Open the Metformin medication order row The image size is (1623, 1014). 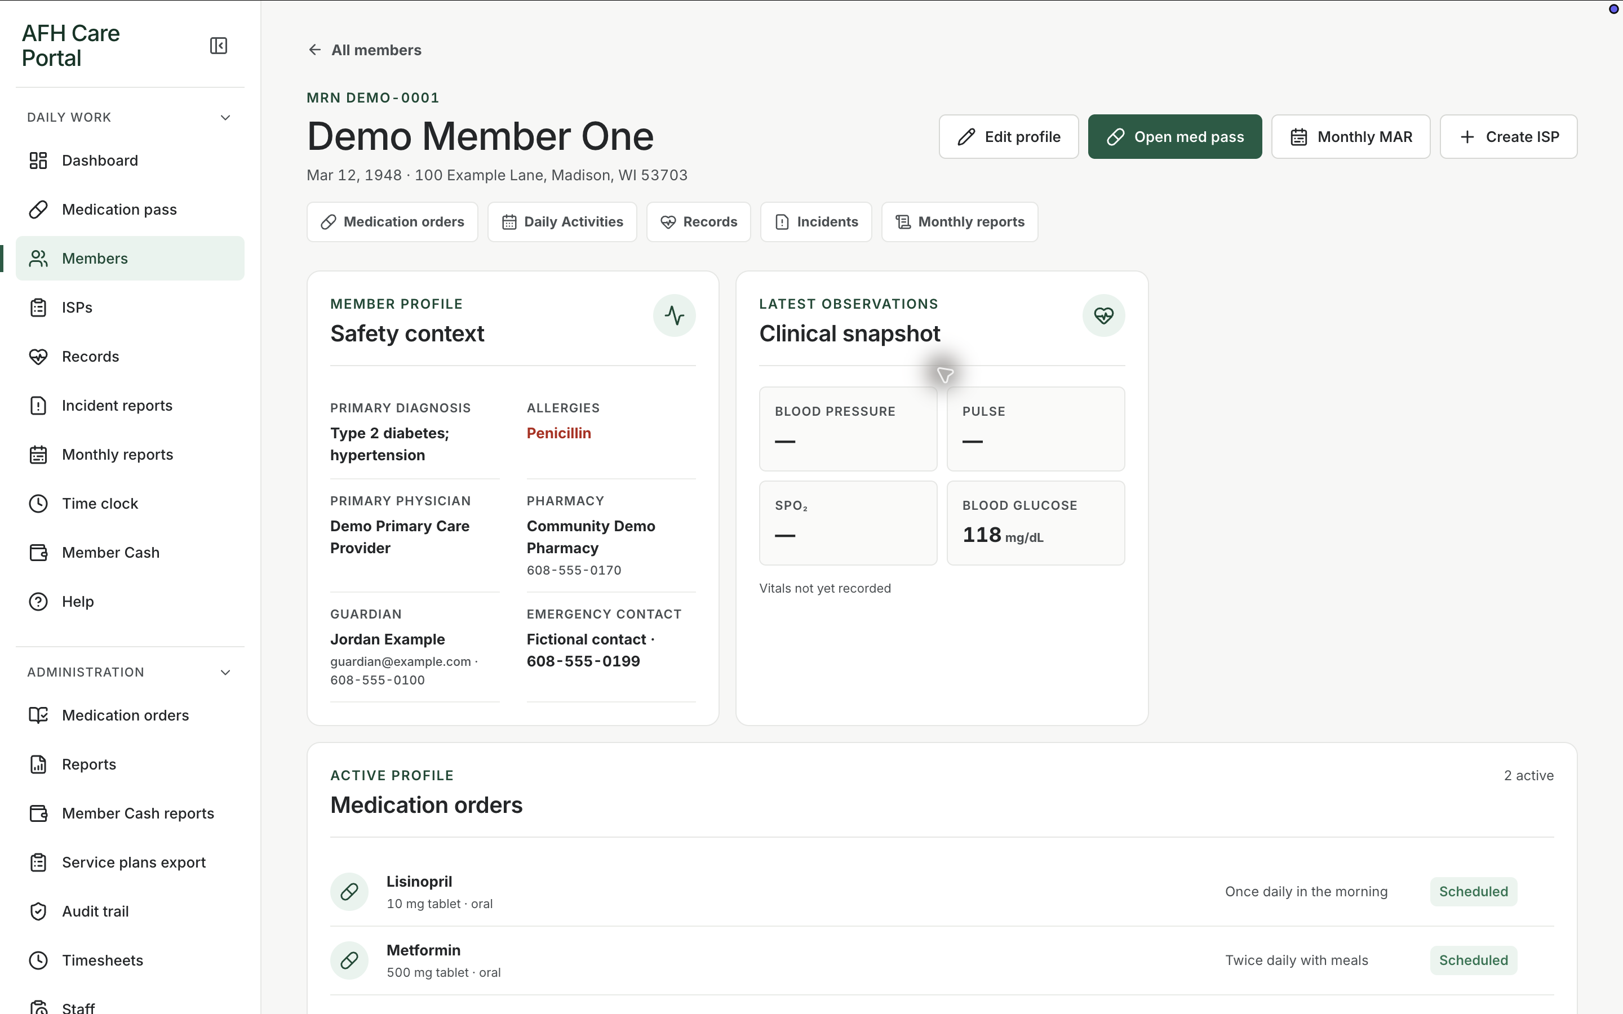[942, 960]
